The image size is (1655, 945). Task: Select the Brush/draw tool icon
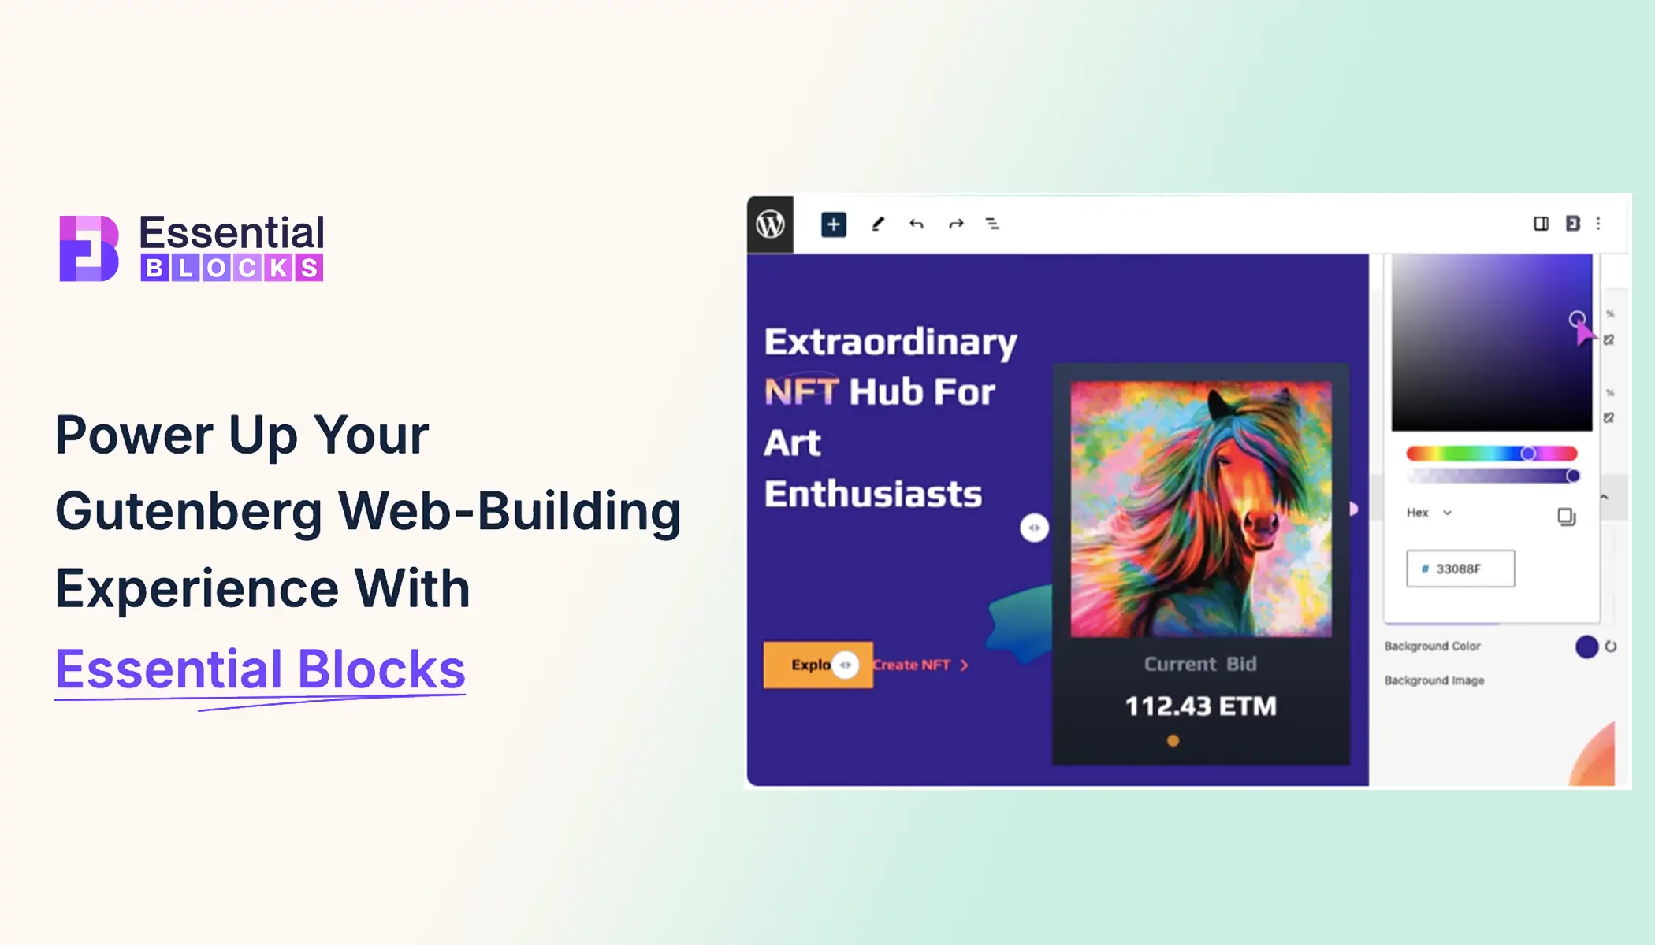(877, 224)
